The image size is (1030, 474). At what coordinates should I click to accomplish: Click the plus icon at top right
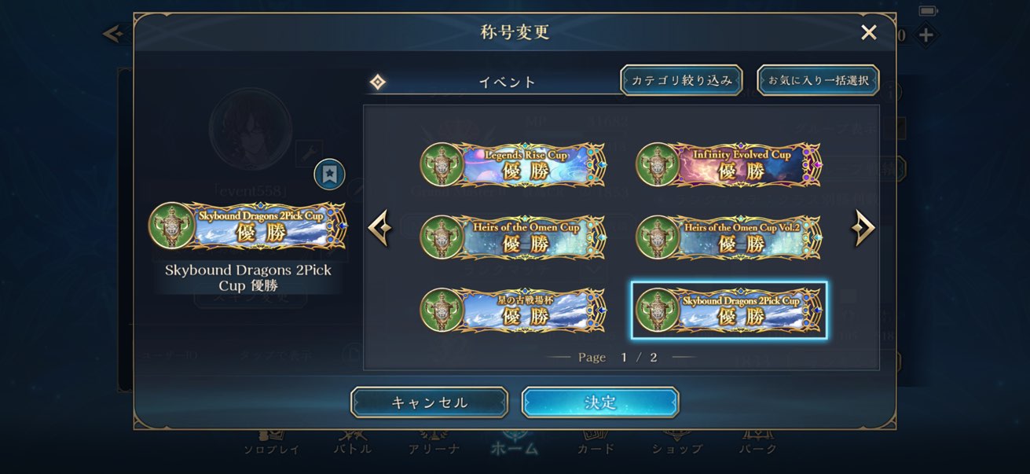pos(926,35)
